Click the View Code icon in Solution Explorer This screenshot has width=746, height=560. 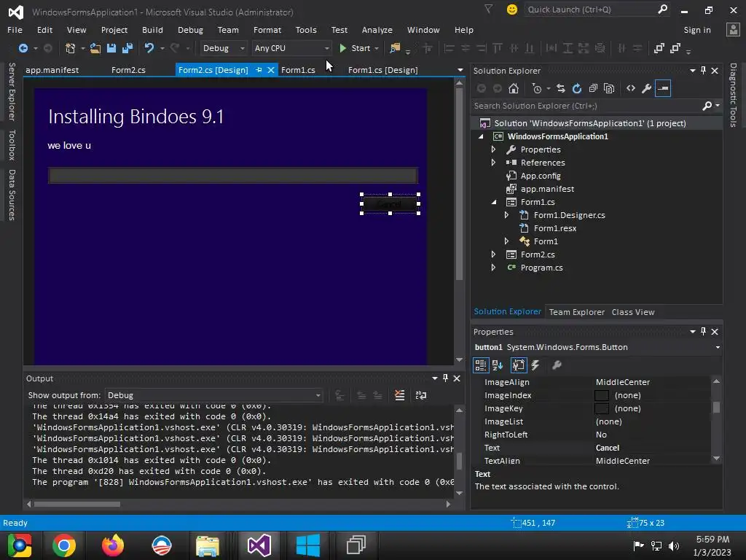tap(631, 88)
